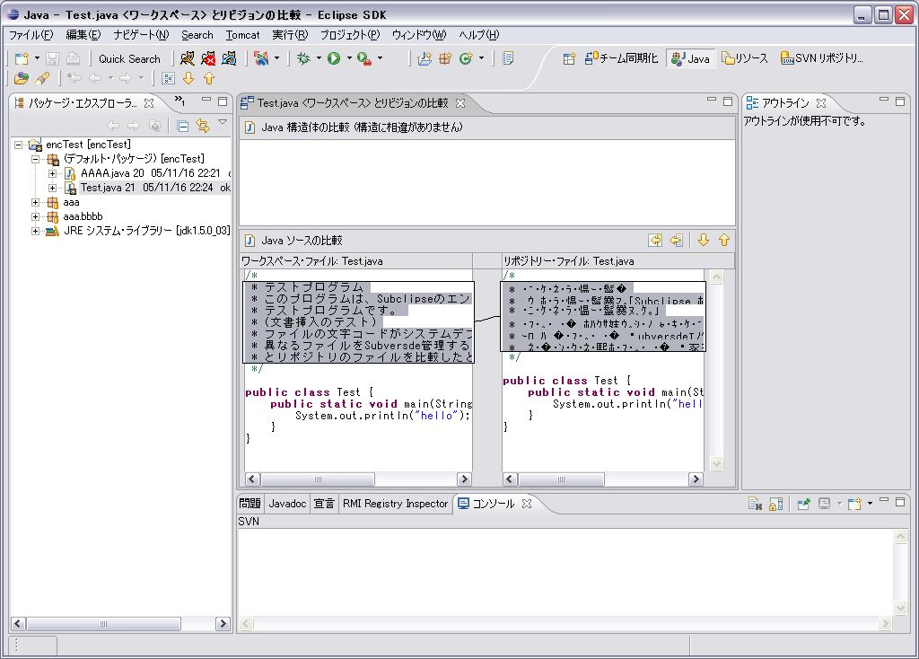Open the Search menu
919x659 pixels.
coord(197,35)
